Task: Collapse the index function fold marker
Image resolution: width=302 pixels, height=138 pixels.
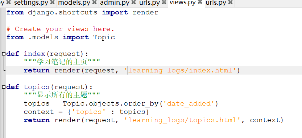Action: 4,54
